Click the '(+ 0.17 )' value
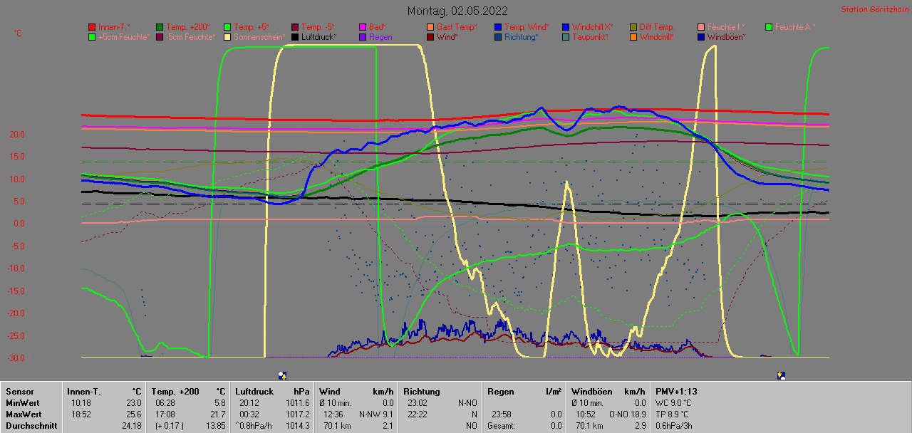The height and width of the screenshot is (433, 912). coord(168,426)
